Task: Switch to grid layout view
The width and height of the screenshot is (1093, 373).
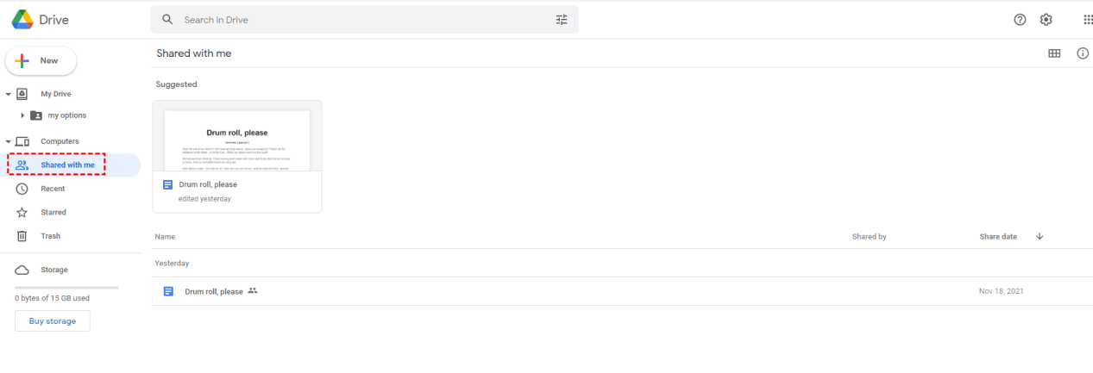Action: [1054, 53]
